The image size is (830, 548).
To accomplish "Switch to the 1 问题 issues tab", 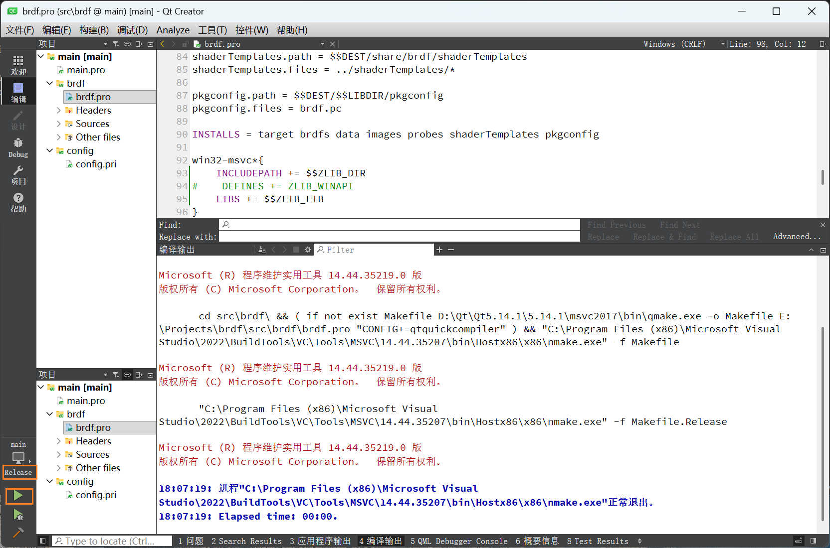I will pos(191,541).
